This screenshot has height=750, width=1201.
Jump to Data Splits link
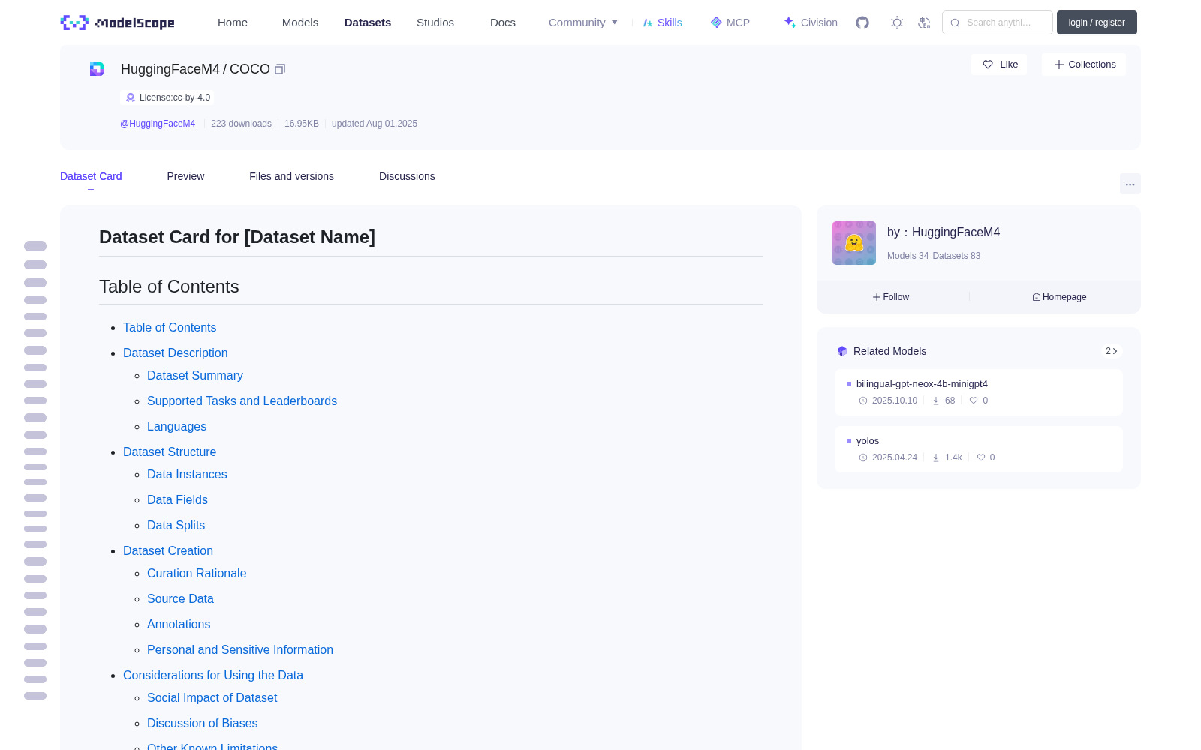pos(176,525)
